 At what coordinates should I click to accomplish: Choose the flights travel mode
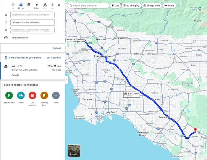coord(53,5)
